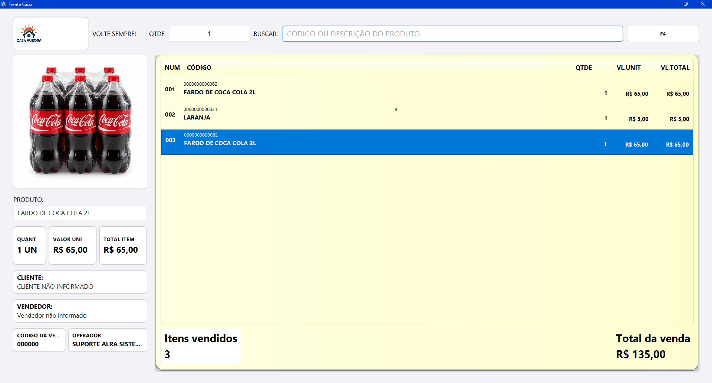Screen dimensions: 712x383
Task: Click the OPERADOR box
Action: 108,340
